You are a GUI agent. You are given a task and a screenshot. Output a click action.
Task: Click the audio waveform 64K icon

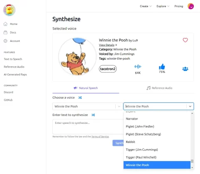(x=138, y=67)
